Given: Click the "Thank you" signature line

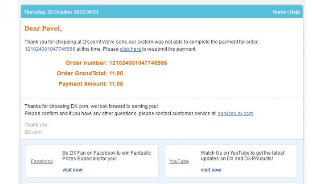Looking at the screenshot, I should (36, 125).
